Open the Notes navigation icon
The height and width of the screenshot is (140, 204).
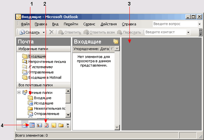[54, 125]
